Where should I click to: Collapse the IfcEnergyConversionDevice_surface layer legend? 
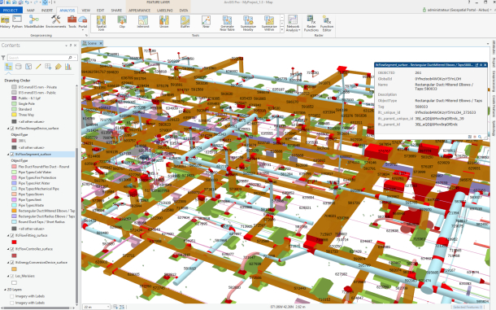[x=8, y=263]
